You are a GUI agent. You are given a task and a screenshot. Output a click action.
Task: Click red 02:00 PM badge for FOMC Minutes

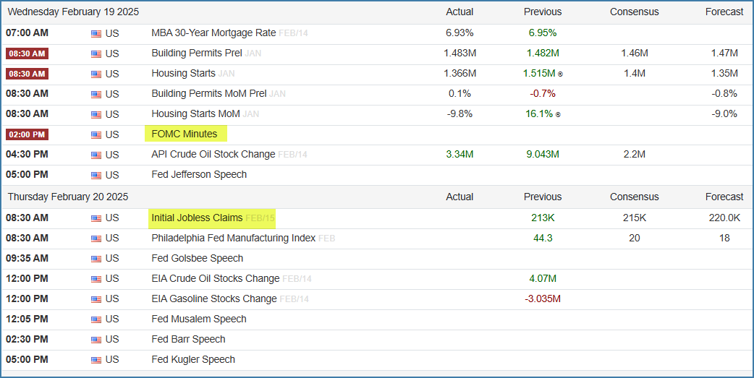coord(27,134)
